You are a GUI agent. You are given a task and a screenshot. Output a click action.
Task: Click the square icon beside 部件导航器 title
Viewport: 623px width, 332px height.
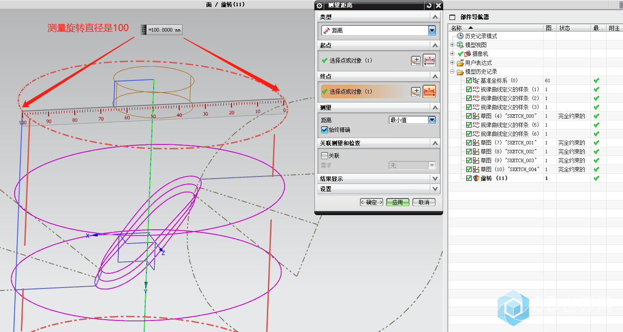click(452, 17)
